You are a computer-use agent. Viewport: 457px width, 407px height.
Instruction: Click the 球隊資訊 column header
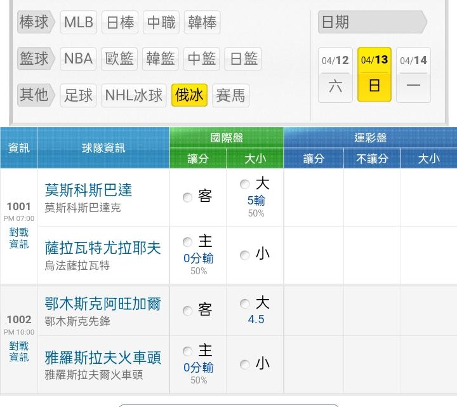(103, 148)
